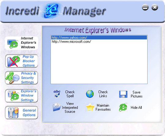Click the floppy disk Save Pictures icon
The width and height of the screenshot is (165, 136).
click(x=123, y=94)
